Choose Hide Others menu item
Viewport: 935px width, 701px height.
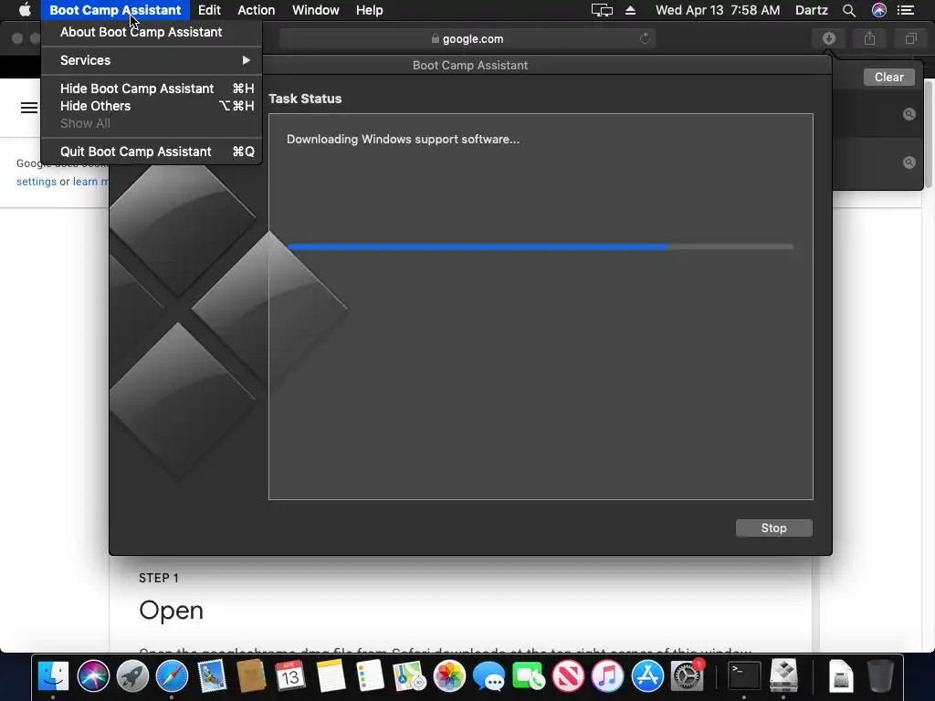152,106
